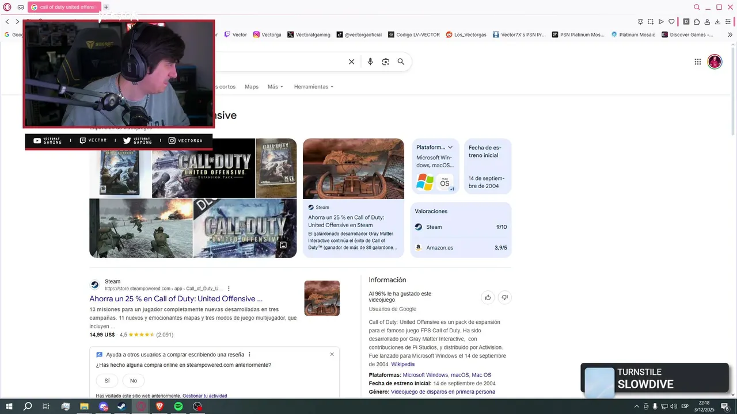Bookmark this page with the heart icon
Image resolution: width=737 pixels, height=414 pixels.
[671, 22]
